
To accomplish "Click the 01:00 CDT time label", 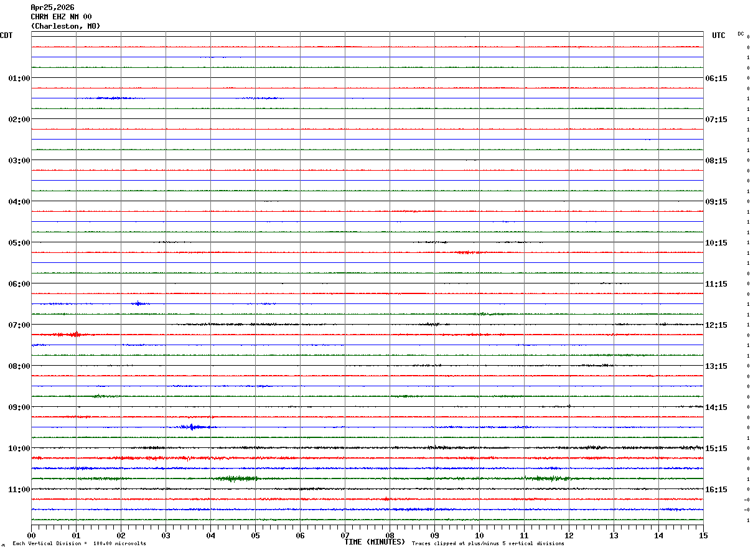I will point(19,79).
